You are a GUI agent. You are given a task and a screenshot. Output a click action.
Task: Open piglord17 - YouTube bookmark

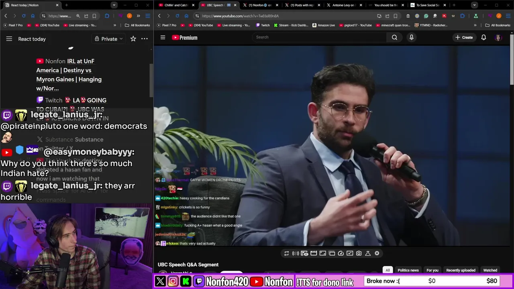click(x=355, y=25)
